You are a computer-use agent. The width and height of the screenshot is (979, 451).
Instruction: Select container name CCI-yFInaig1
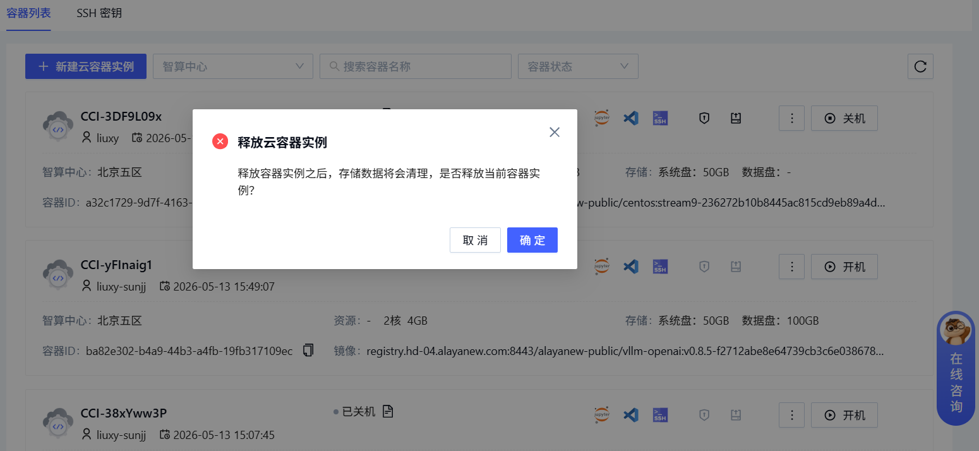(x=117, y=265)
